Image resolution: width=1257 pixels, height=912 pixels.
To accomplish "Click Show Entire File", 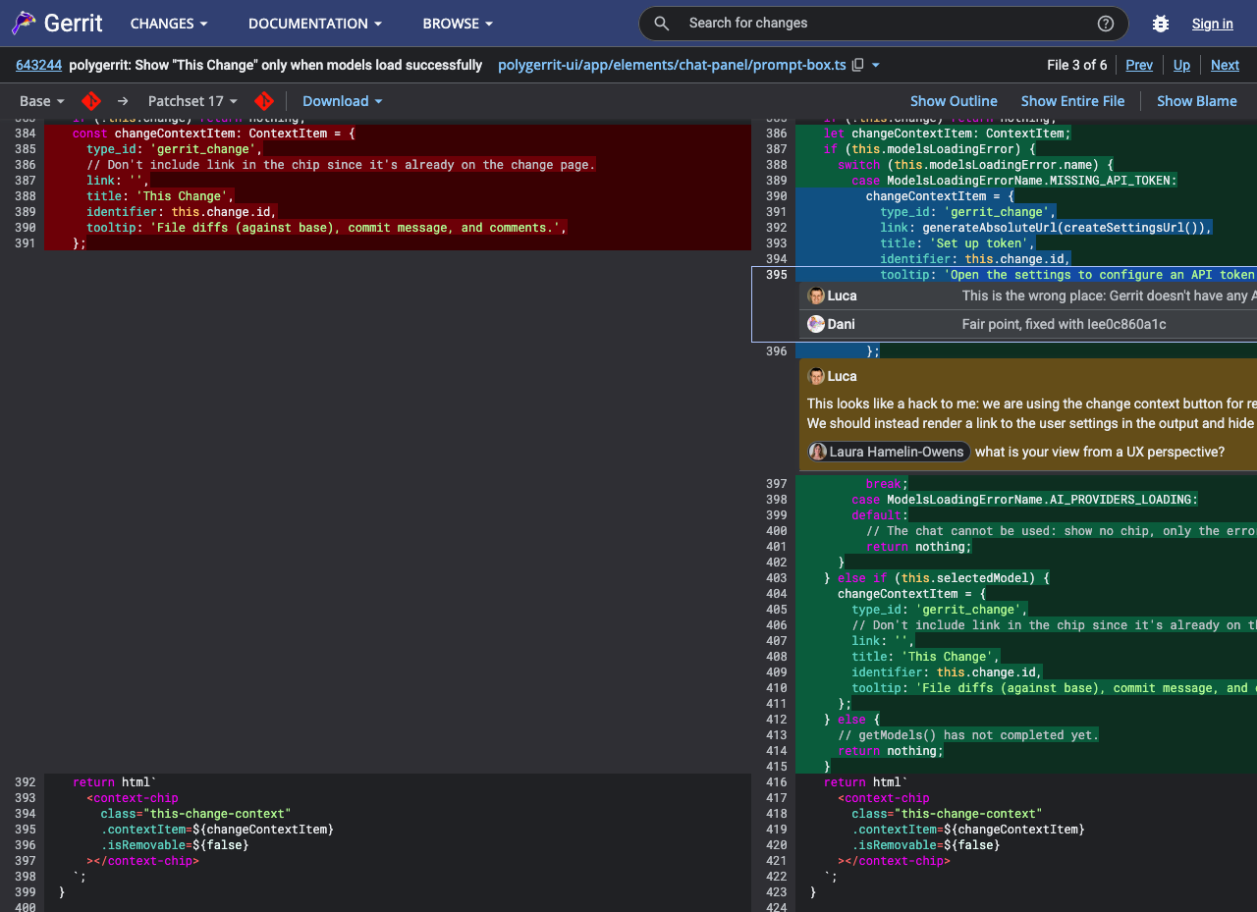I will [1073, 101].
